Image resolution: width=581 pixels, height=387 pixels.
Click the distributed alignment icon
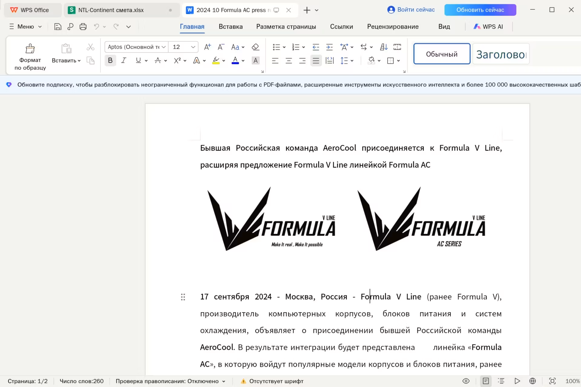330,60
